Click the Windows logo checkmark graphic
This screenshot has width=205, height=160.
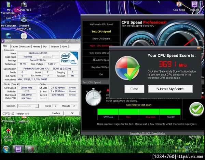[127, 68]
